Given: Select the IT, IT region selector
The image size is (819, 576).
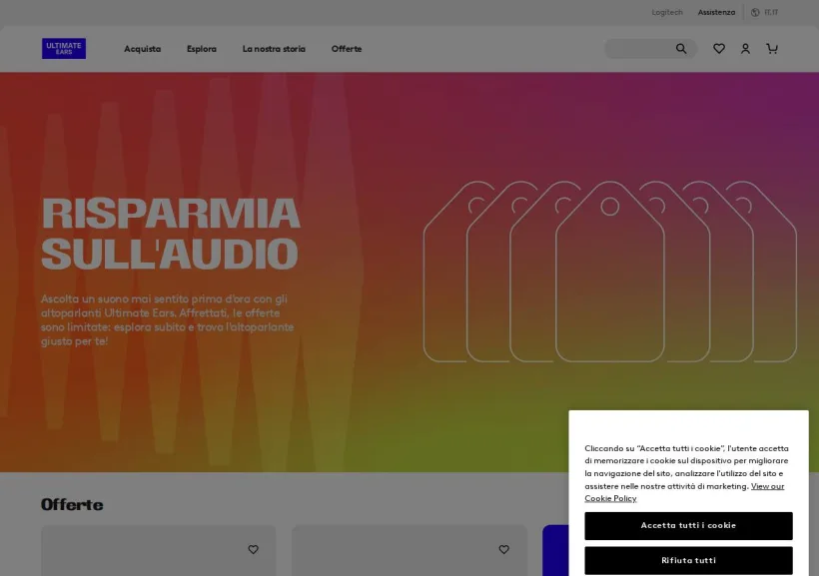Looking at the screenshot, I should pos(771,13).
